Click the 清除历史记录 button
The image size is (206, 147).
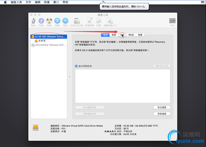coord(162,66)
